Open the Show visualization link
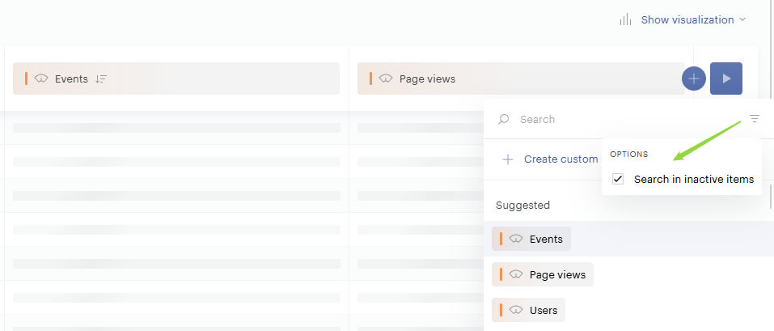This screenshot has height=331, width=774. (x=687, y=19)
